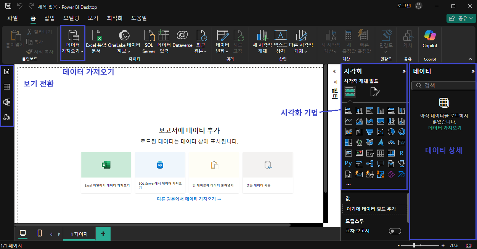Viewport: 477px width, 249px height.
Task: Open SQL Server data source in ribbon
Action: click(x=149, y=41)
